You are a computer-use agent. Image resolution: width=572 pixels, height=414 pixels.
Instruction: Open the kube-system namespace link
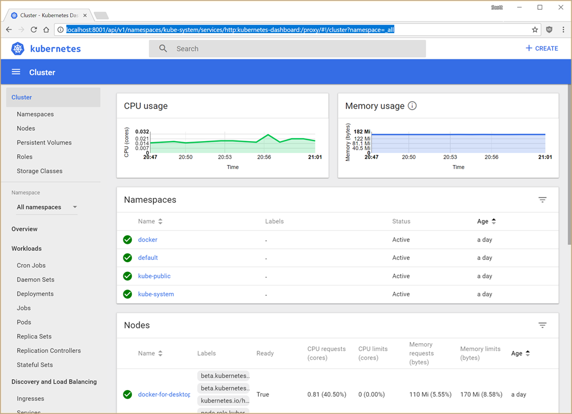(x=156, y=294)
